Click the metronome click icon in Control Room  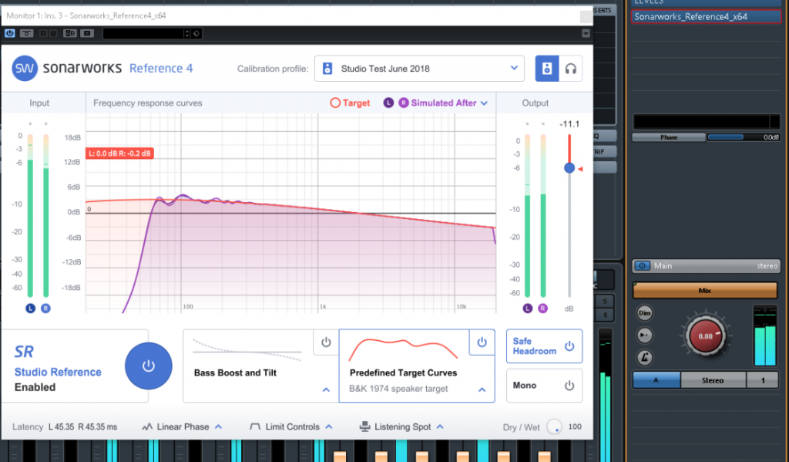[645, 358]
